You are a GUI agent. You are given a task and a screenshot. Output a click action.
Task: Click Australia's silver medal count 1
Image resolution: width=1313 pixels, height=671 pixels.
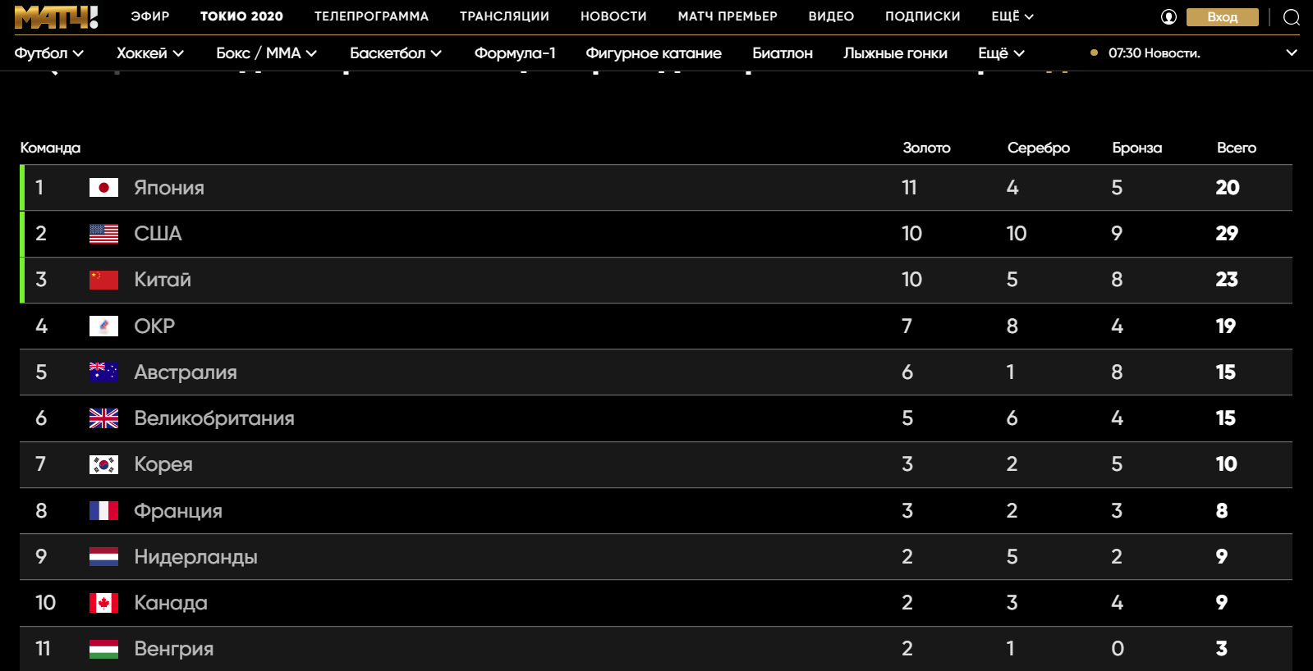(1011, 372)
